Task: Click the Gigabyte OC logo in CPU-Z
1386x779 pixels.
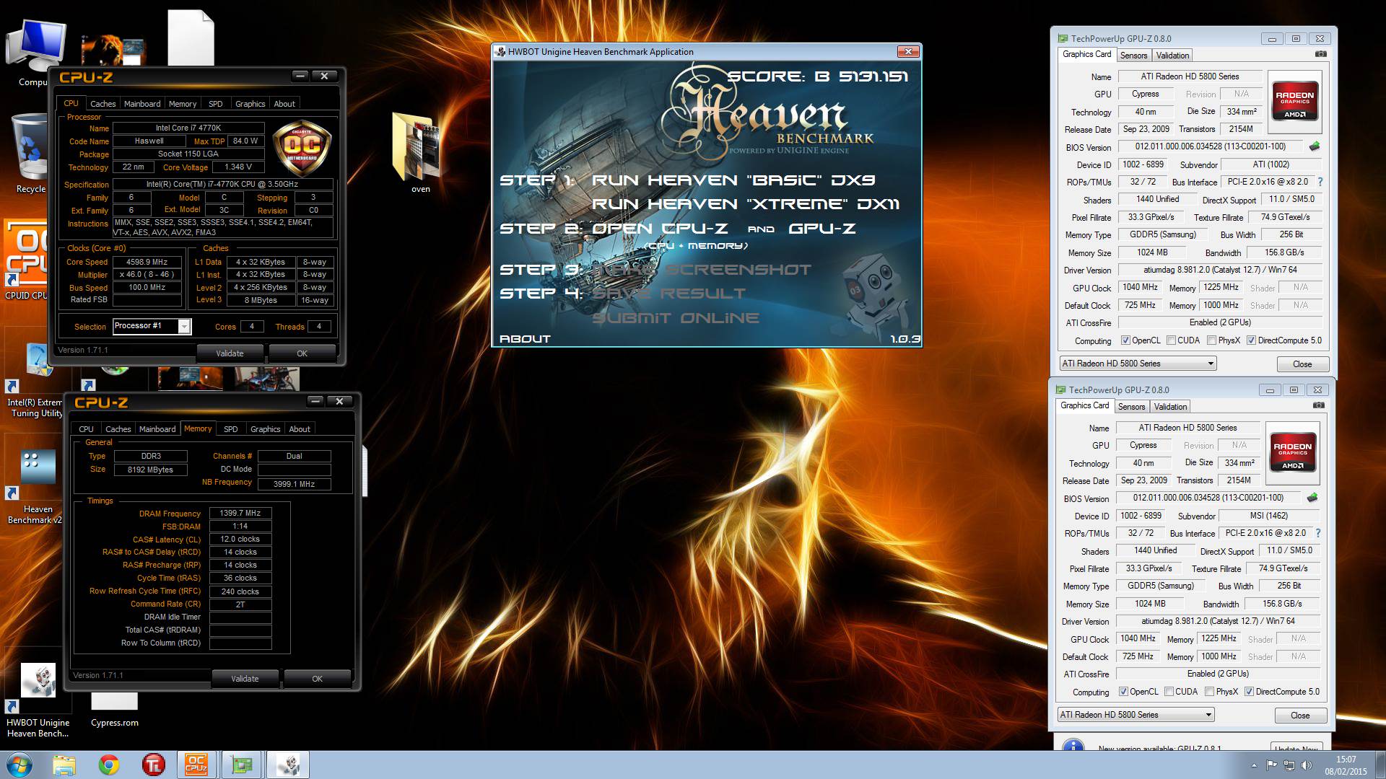Action: point(302,149)
